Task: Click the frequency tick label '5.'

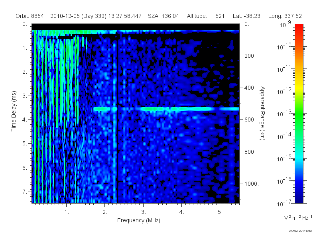Action: 220,212
